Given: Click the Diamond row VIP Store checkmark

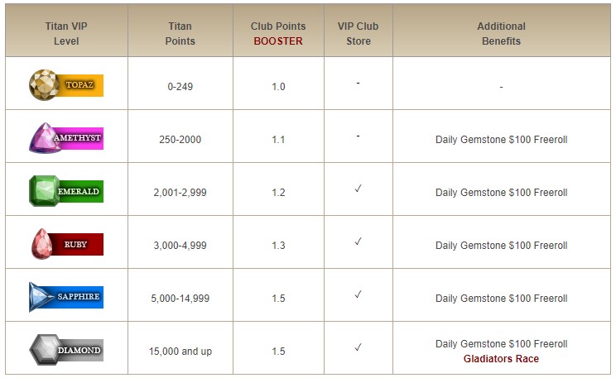Looking at the screenshot, I should click(x=358, y=347).
